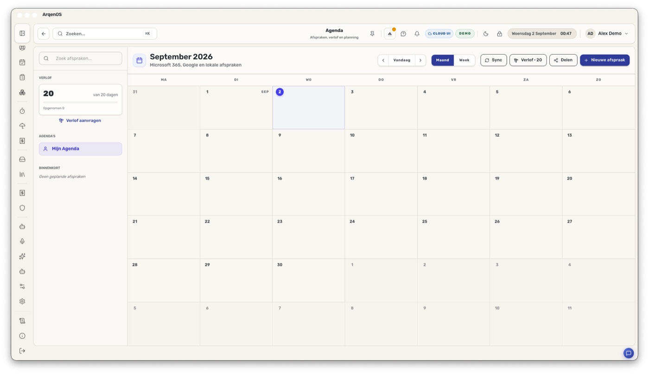Image resolution: width=649 pixels, height=374 pixels.
Task: Open the microphone sidebar icon
Action: pyautogui.click(x=22, y=242)
